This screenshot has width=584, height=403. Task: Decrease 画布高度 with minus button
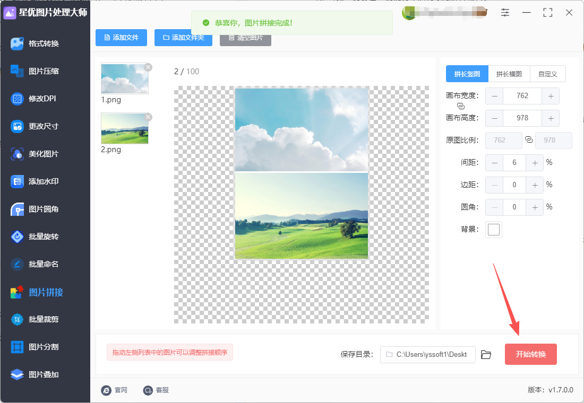click(x=495, y=118)
